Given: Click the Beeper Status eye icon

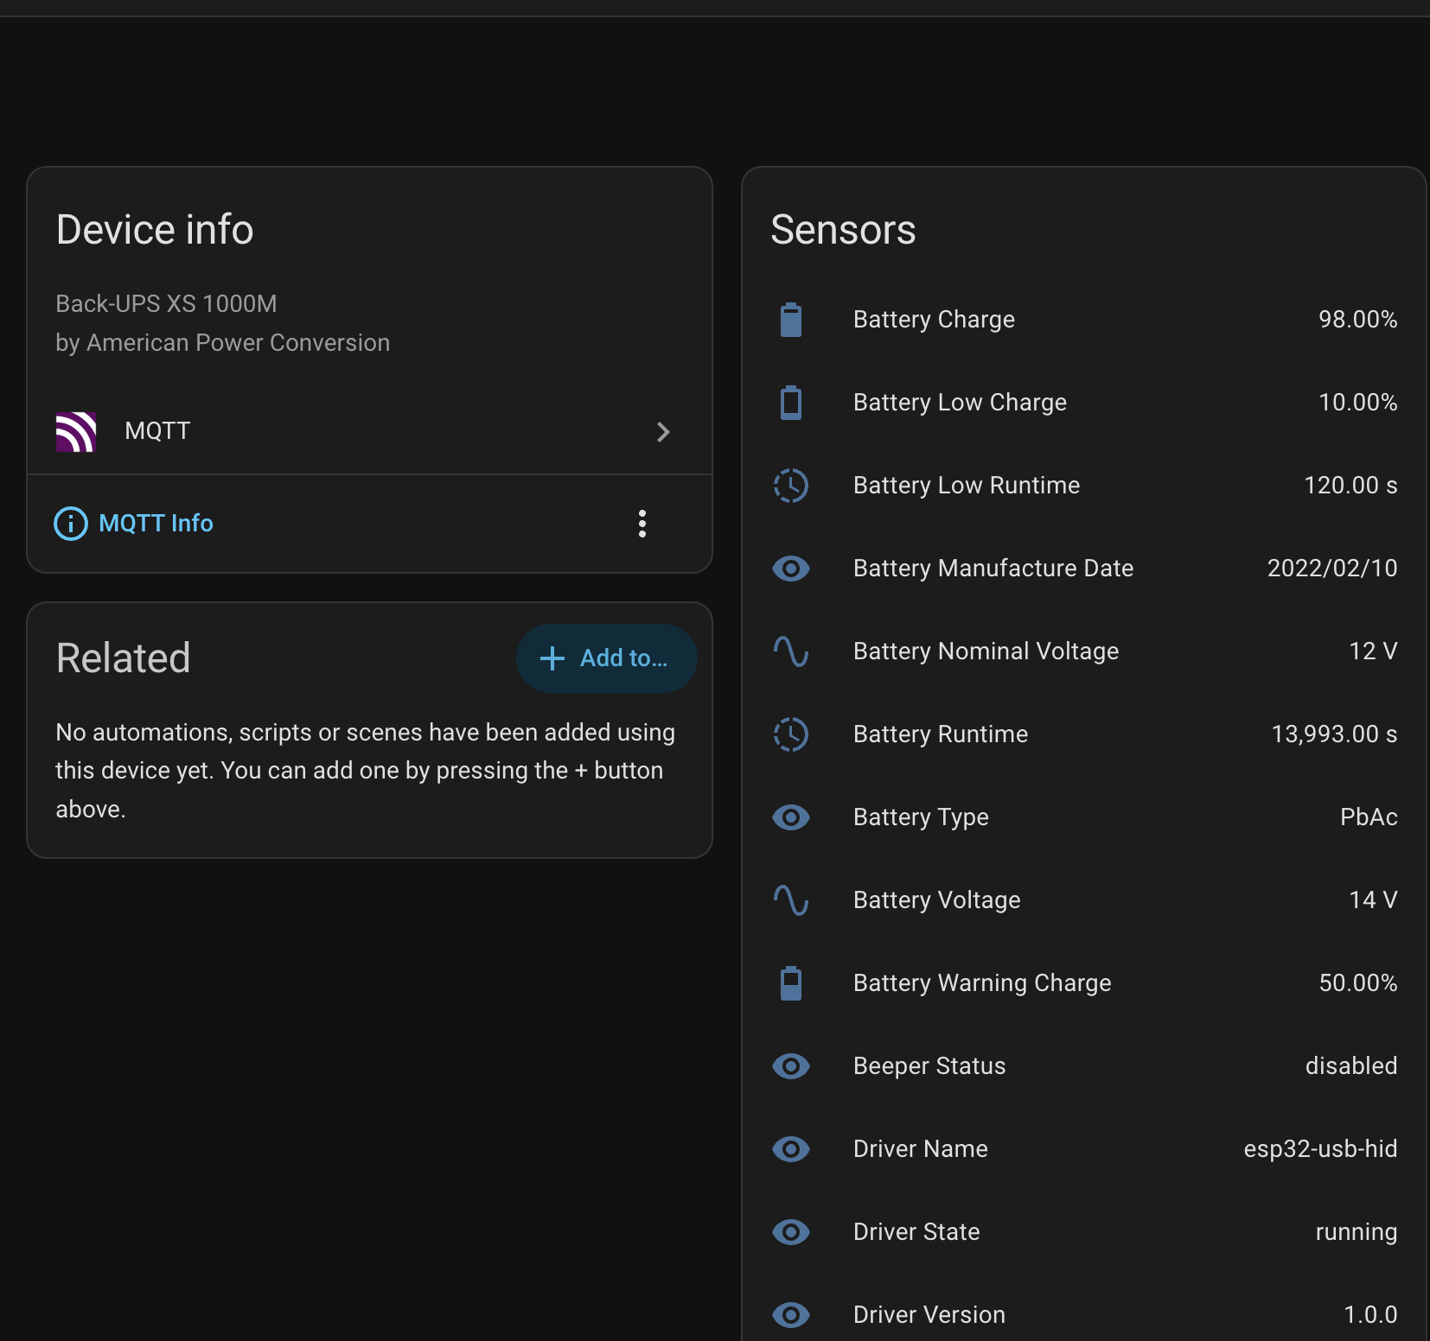Looking at the screenshot, I should [791, 1066].
